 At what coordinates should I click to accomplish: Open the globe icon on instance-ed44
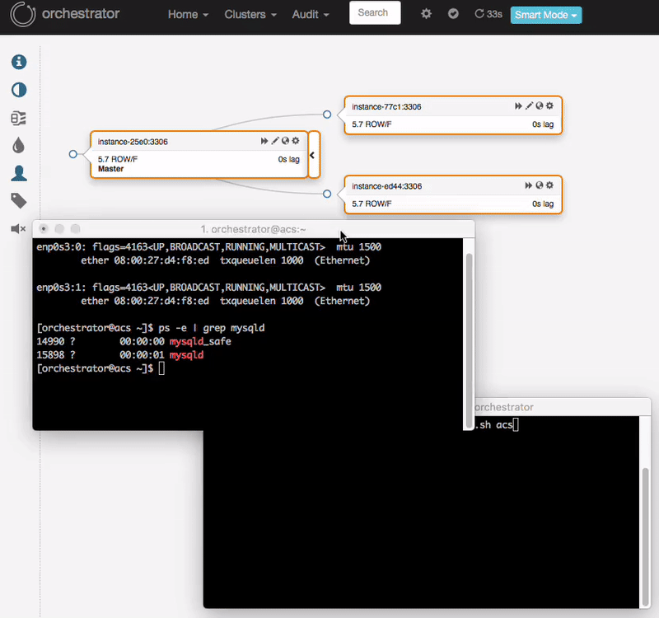(x=539, y=185)
